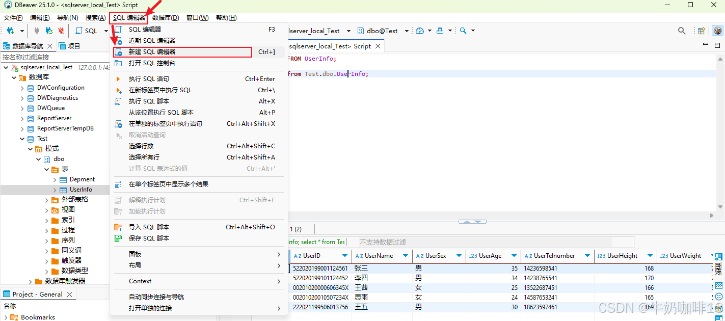Open the 搜索(A) menu
725x321 pixels.
point(95,18)
